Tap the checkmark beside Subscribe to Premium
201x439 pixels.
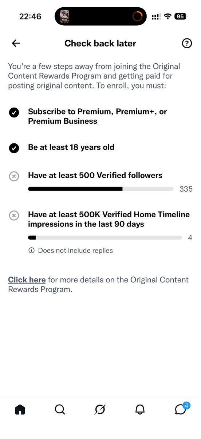[x=14, y=113]
